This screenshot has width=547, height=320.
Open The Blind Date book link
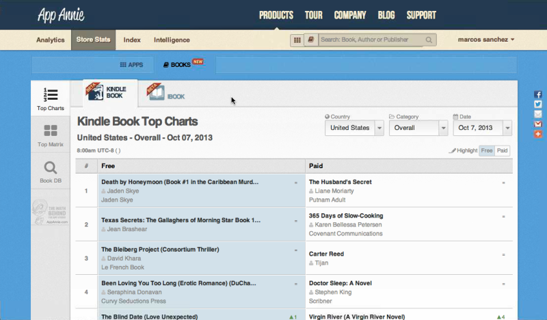pyautogui.click(x=149, y=317)
